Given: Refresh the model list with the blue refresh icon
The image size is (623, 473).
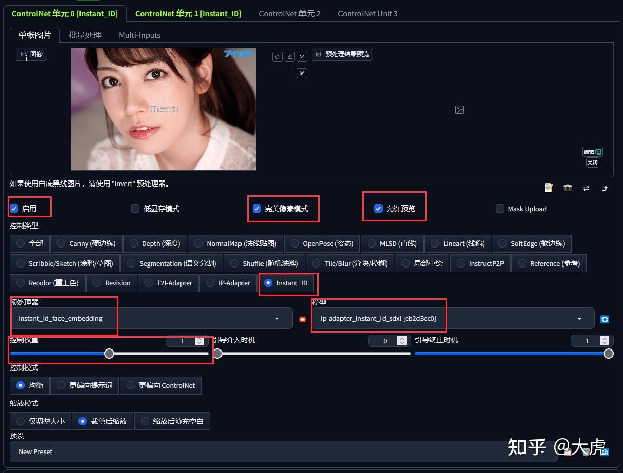Looking at the screenshot, I should click(x=605, y=318).
